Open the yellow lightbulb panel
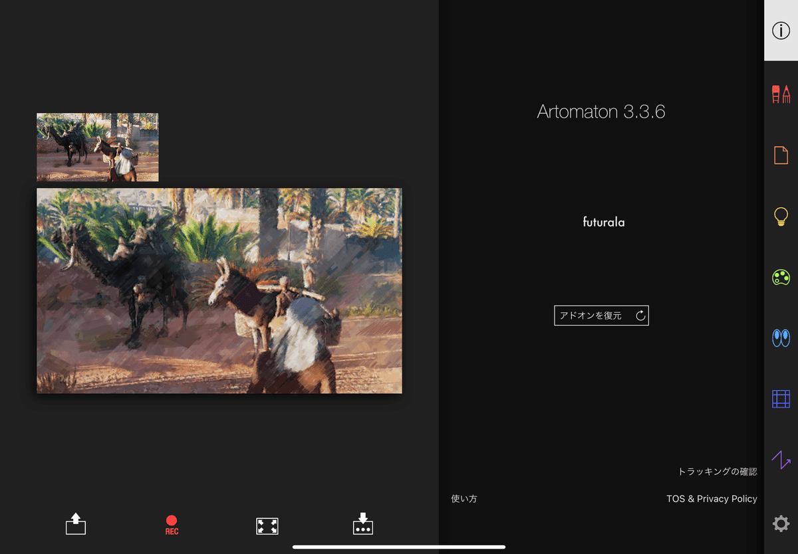This screenshot has width=798, height=554. (781, 217)
